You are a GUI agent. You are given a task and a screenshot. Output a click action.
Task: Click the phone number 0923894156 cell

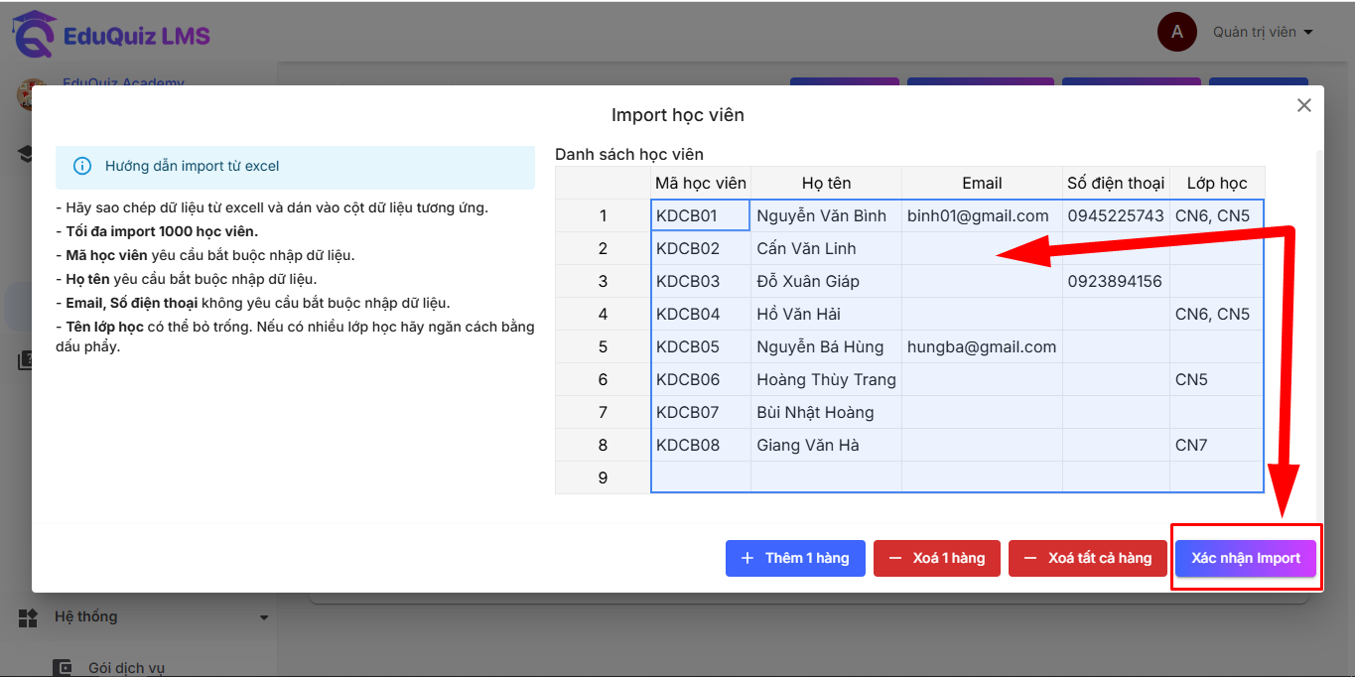pyautogui.click(x=1116, y=281)
